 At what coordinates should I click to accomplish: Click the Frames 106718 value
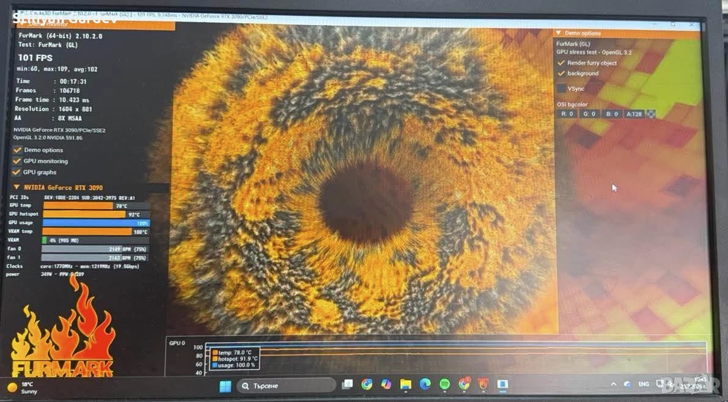[69, 90]
